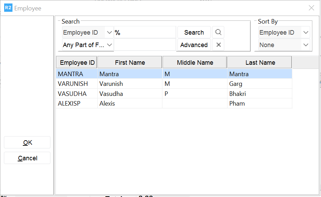Click the First Name column header
321x197 pixels.
(130, 63)
